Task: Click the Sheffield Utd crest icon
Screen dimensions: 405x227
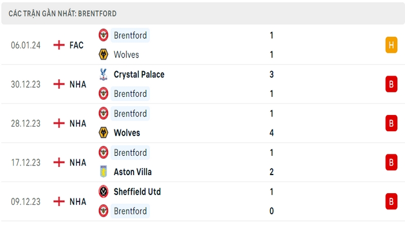Action: point(104,192)
